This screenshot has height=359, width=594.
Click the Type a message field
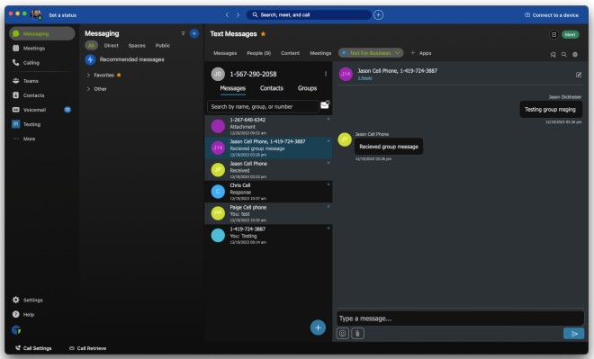click(460, 319)
